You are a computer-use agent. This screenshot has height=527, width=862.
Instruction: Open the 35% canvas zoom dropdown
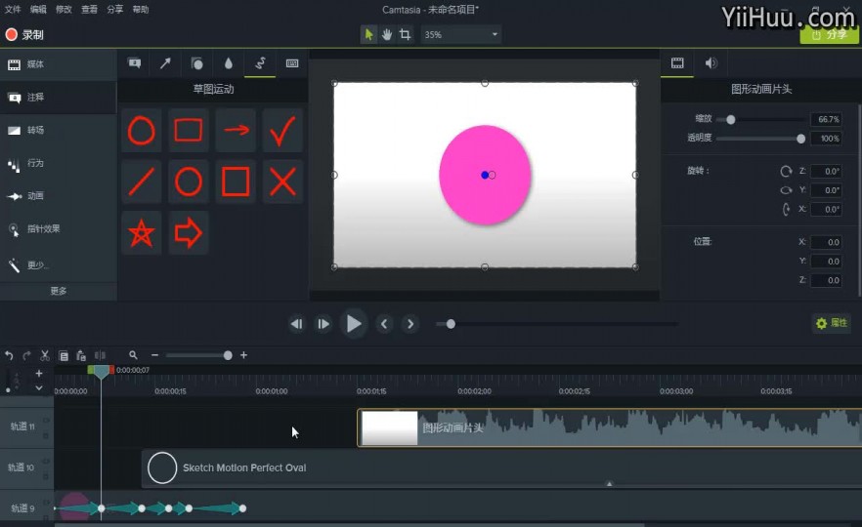(x=460, y=34)
